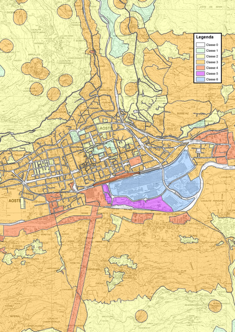The image size is (235, 332).
Task: Click the Classe 6 legend label text
Action: coord(212,79)
